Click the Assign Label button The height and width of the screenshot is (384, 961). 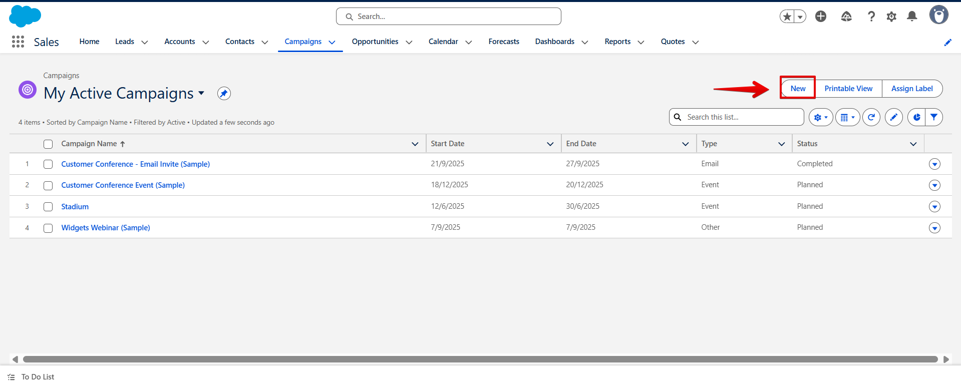coord(912,89)
